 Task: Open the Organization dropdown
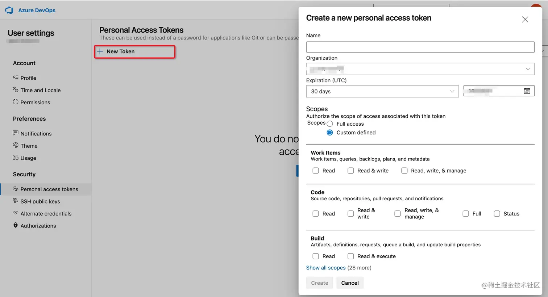420,69
